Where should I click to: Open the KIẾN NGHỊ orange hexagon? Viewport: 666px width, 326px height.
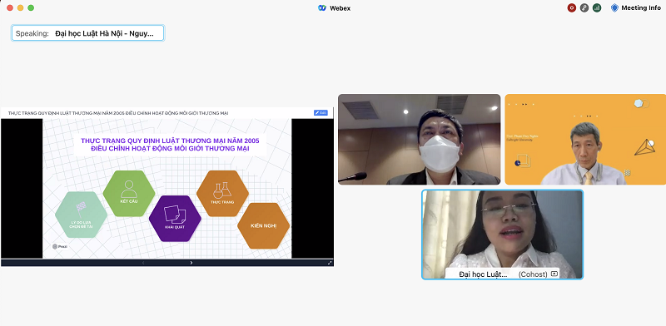[263, 226]
